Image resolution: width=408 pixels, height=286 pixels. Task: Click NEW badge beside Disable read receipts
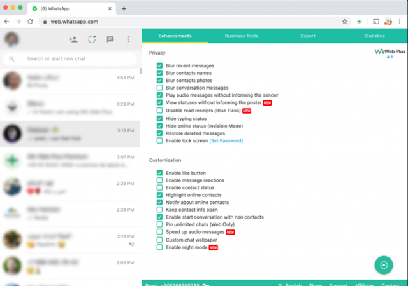(247, 111)
